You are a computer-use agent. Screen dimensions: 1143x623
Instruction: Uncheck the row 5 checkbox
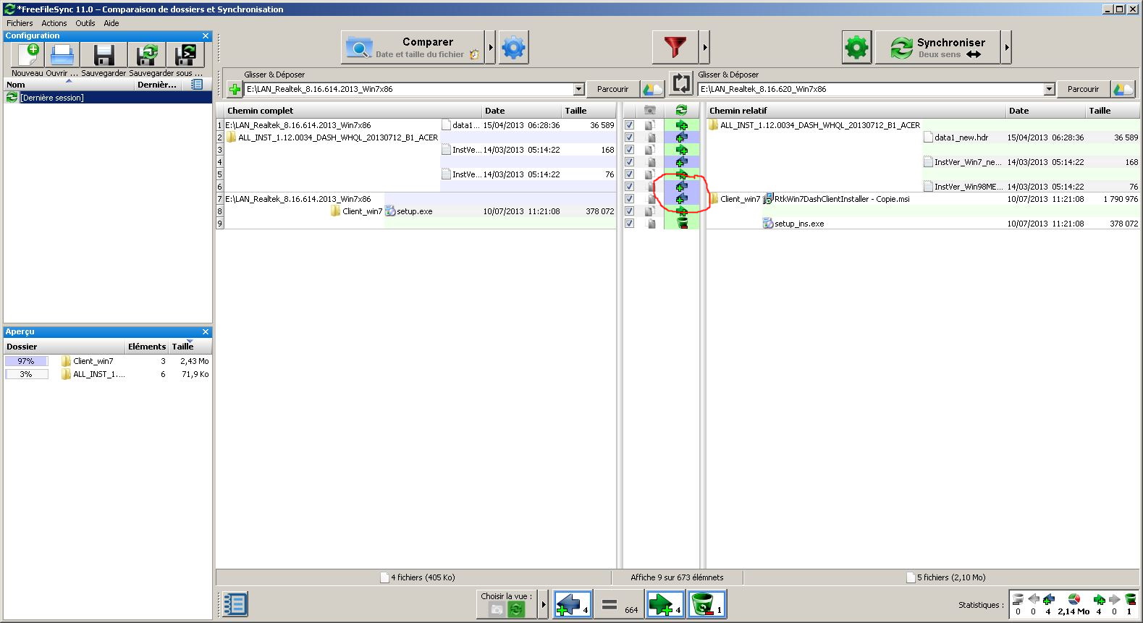pyautogui.click(x=629, y=174)
